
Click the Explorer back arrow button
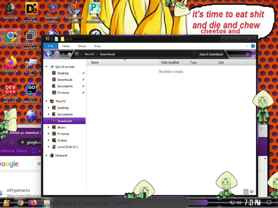point(49,54)
